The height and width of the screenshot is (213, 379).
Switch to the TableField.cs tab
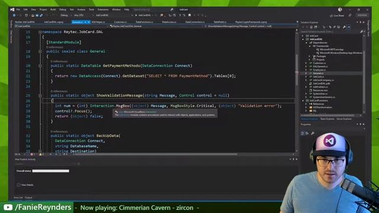click(x=220, y=22)
